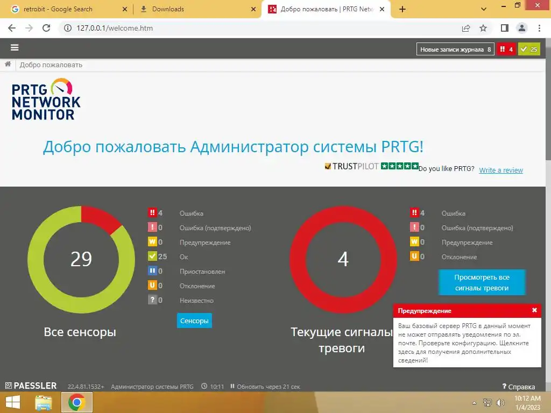Pause auto-refresh via the footer pause icon
This screenshot has width=551, height=413.
(232, 386)
